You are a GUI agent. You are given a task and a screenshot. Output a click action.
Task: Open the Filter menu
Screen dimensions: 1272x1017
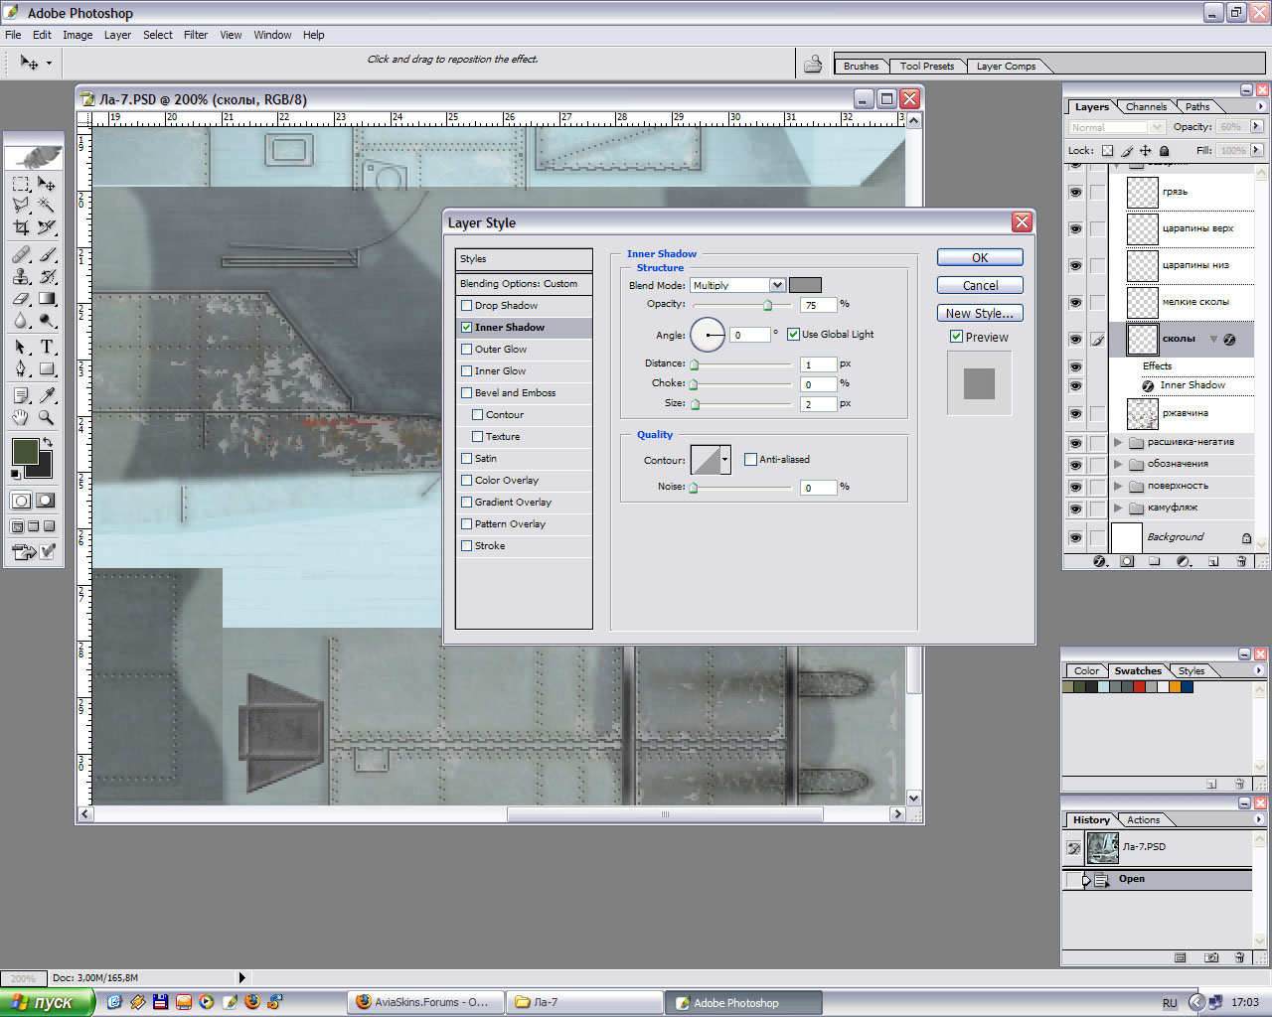tap(195, 35)
